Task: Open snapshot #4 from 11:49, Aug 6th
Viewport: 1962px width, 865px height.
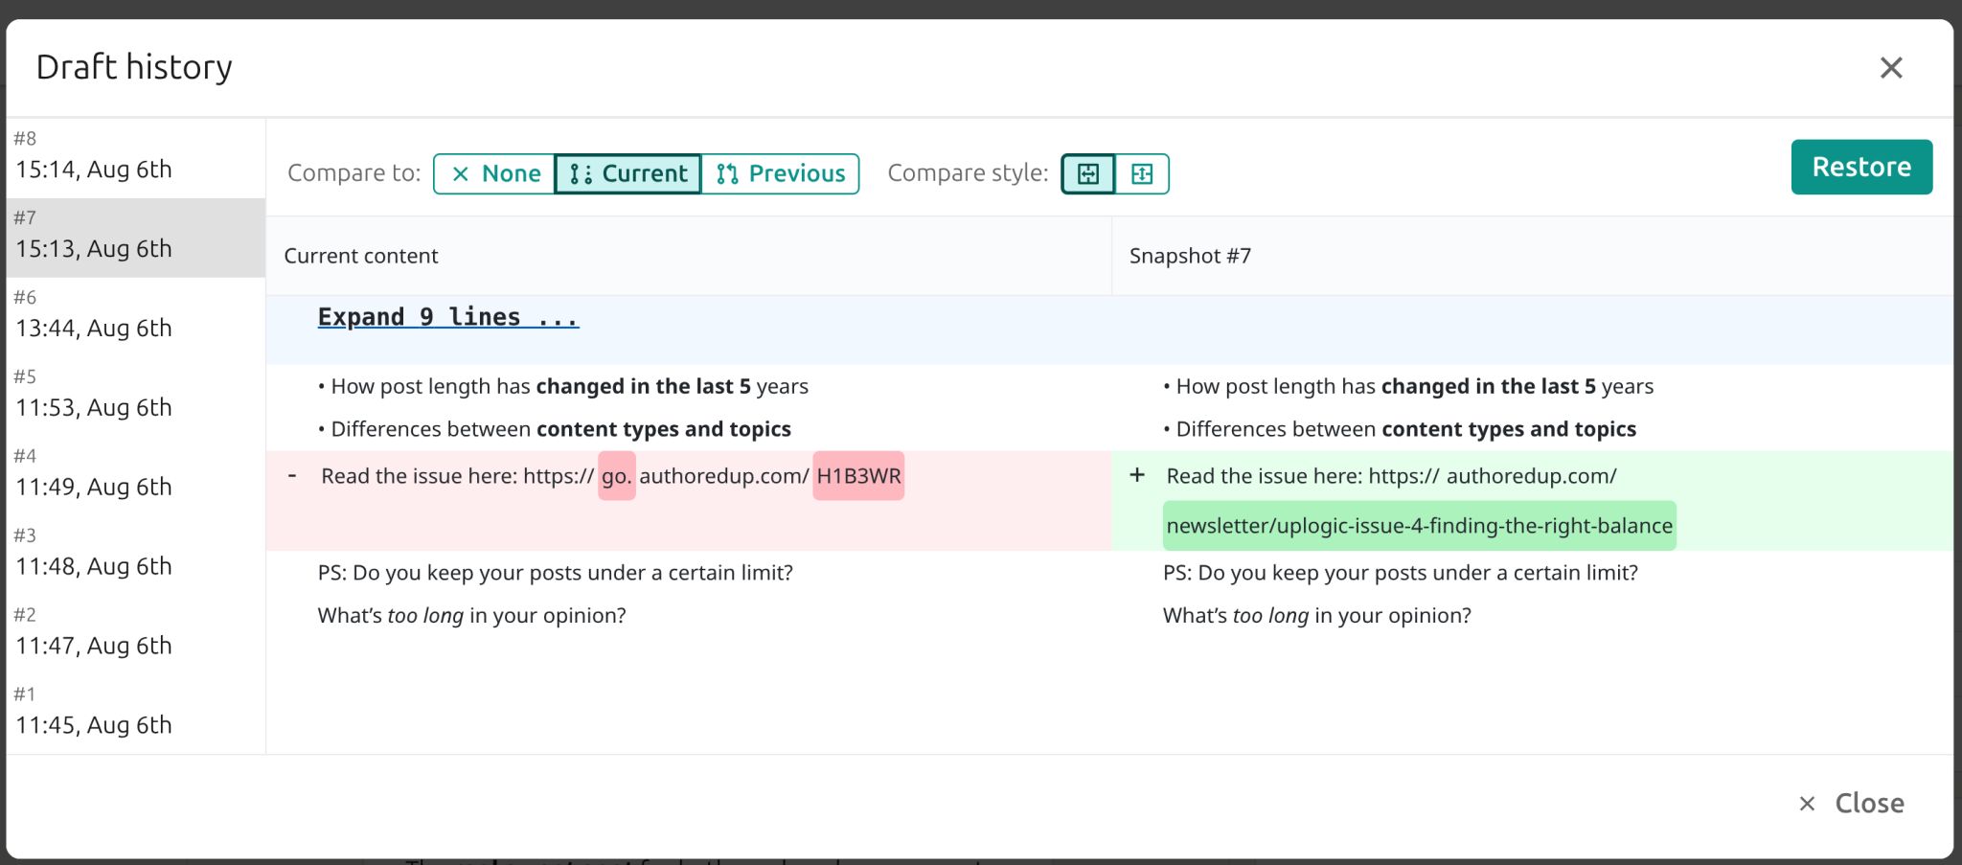Action: click(x=136, y=476)
